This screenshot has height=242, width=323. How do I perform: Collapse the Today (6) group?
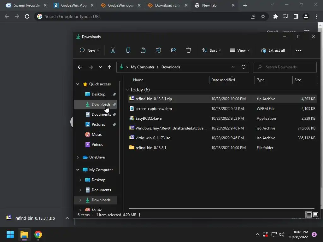pos(127,90)
